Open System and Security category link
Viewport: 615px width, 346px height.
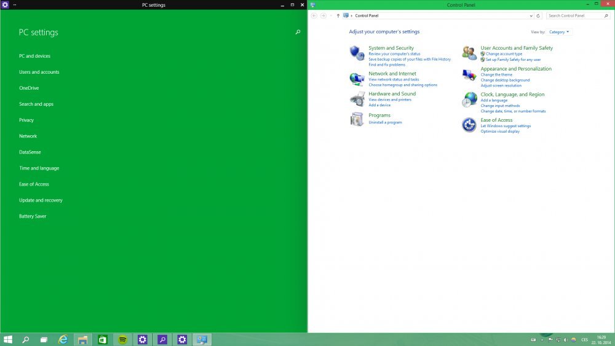click(391, 48)
